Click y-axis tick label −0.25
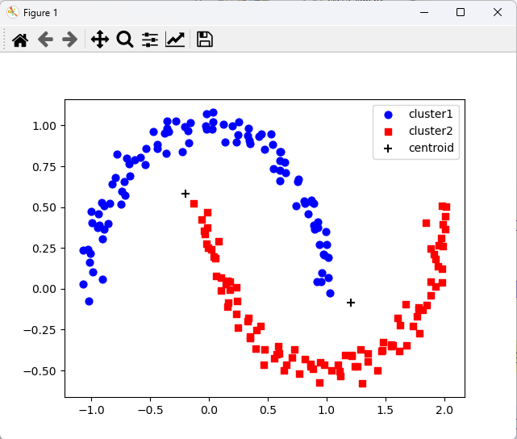Viewport: 517px width, 439px height. (x=40, y=330)
